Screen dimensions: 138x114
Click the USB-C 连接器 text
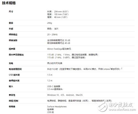(54, 86)
